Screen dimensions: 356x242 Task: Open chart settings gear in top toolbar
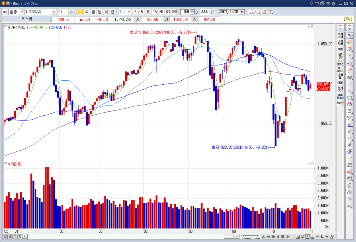pos(258,12)
